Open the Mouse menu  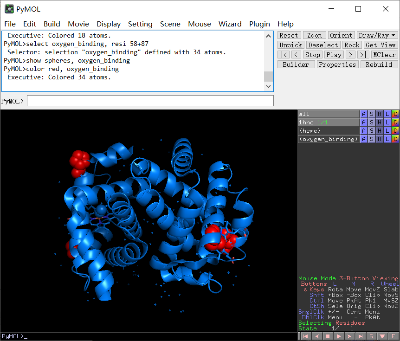[x=200, y=24]
